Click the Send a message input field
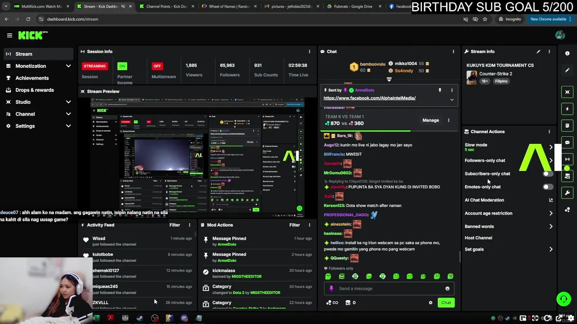 (x=389, y=289)
